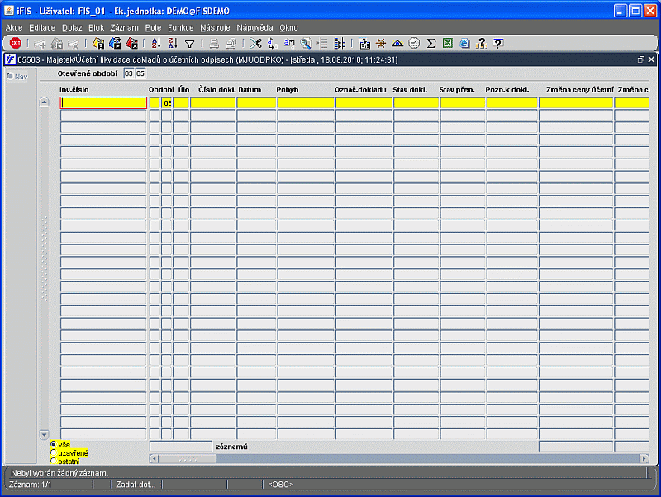Click the context help question mark icon

click(498, 43)
